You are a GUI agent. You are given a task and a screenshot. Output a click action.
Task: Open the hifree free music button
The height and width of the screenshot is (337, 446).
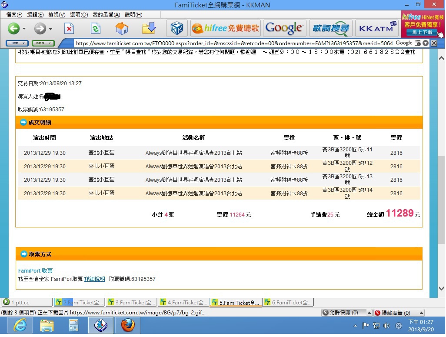tap(226, 28)
